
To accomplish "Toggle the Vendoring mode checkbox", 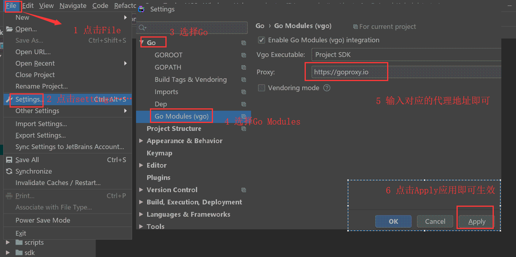I will (261, 88).
